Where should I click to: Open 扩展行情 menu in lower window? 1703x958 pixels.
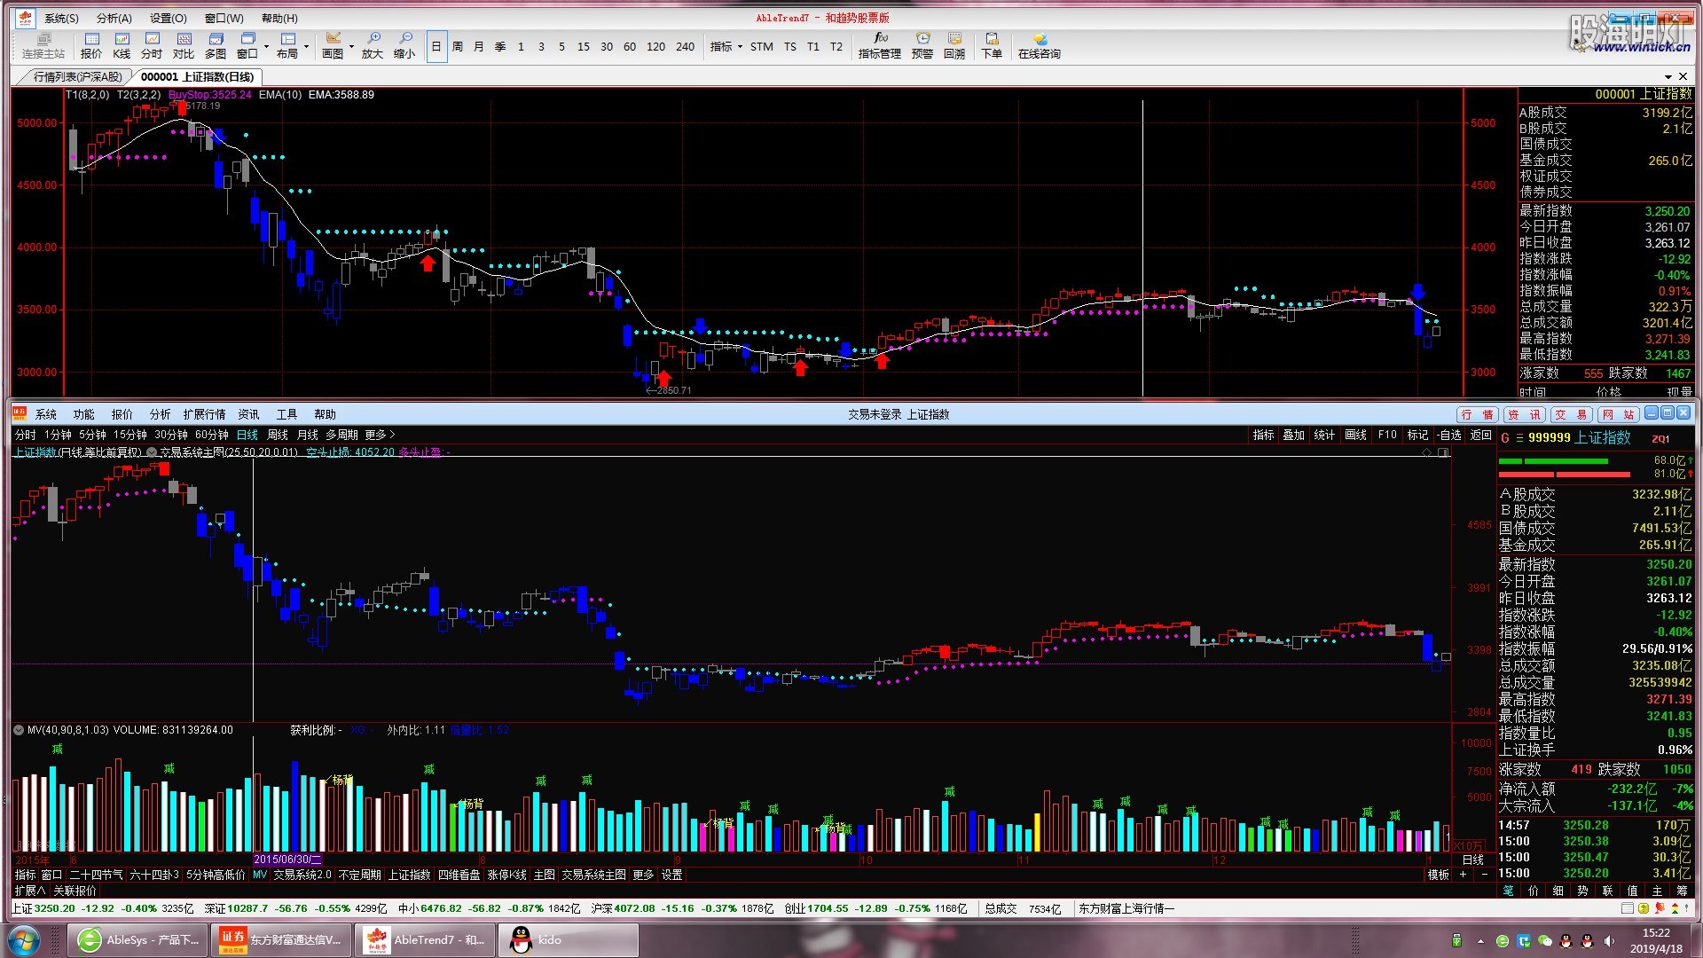click(204, 414)
